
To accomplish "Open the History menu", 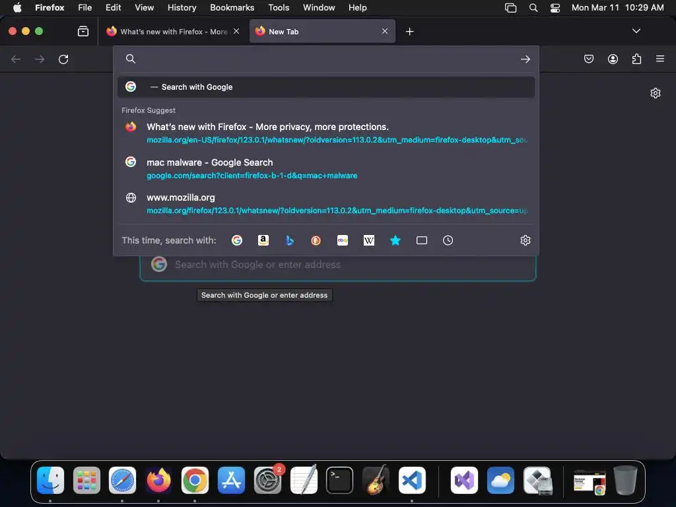I will (x=182, y=8).
